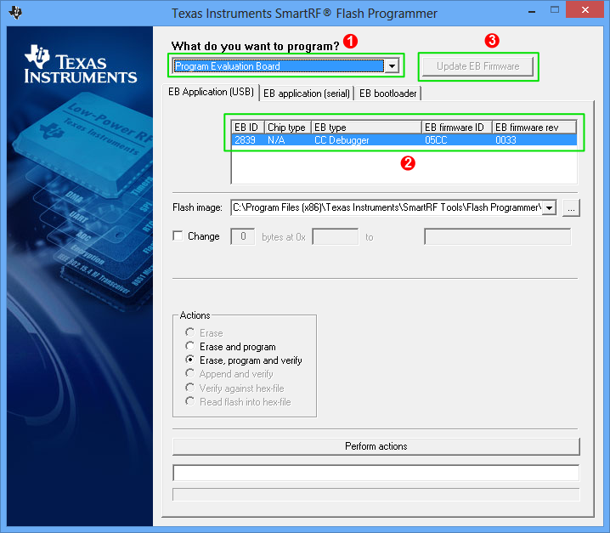Sort by EB firmware rev column header
Image resolution: width=610 pixels, height=533 pixels.
[x=534, y=128]
